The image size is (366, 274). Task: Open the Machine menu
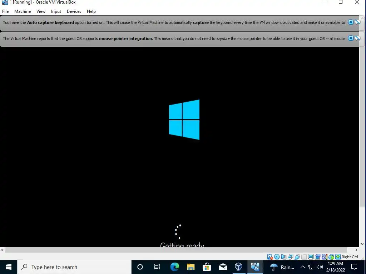click(x=23, y=11)
